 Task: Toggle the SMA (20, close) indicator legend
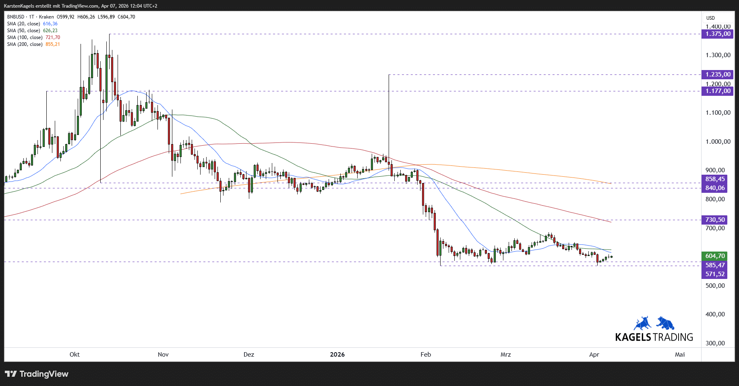point(23,24)
